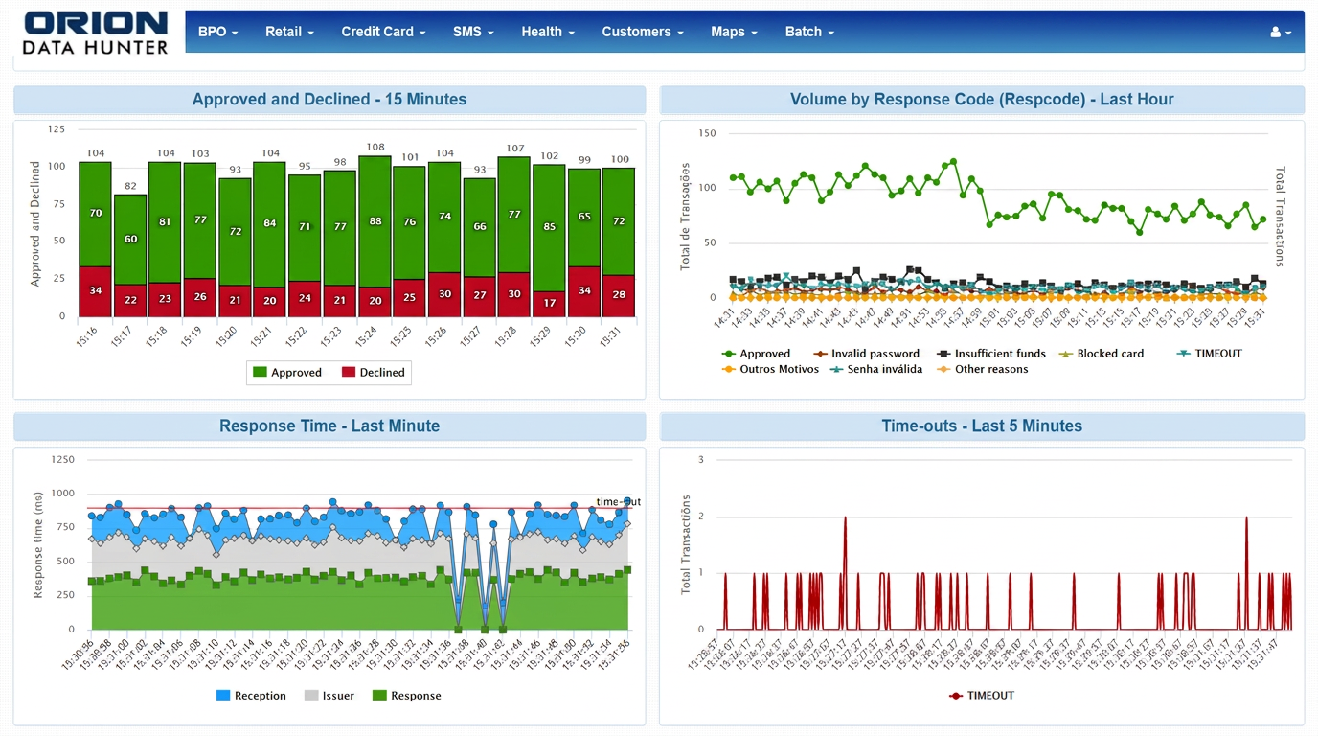Viewport: 1318px width, 736px height.
Task: Expand the Retail menu
Action: (x=289, y=32)
